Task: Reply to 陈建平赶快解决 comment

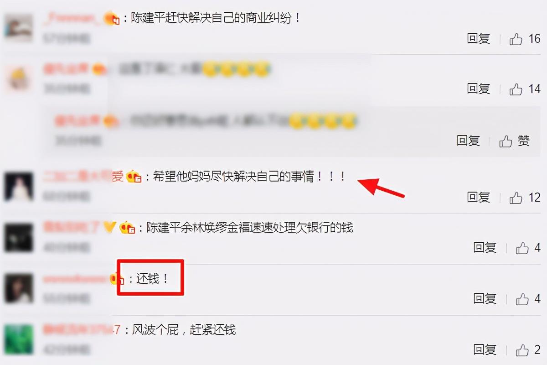Action: (x=478, y=39)
